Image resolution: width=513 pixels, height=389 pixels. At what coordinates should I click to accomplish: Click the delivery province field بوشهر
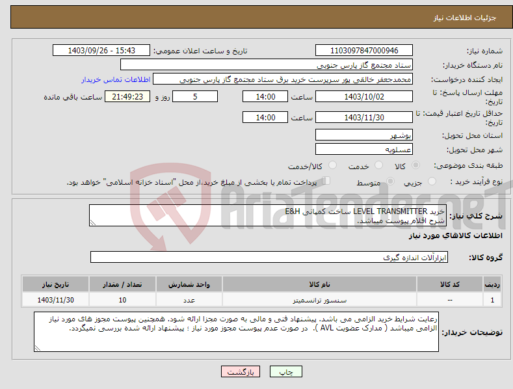pos(364,135)
